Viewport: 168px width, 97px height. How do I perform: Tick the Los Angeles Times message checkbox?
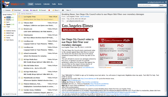click(19, 17)
